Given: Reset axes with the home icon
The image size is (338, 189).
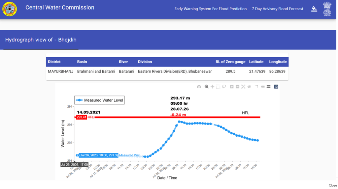Looking at the screenshot, I should (249, 87).
